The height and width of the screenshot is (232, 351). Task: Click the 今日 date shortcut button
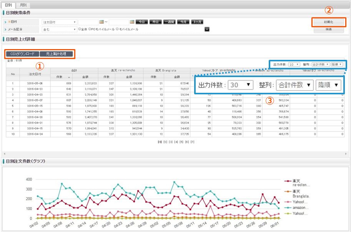pyautogui.click(x=142, y=22)
